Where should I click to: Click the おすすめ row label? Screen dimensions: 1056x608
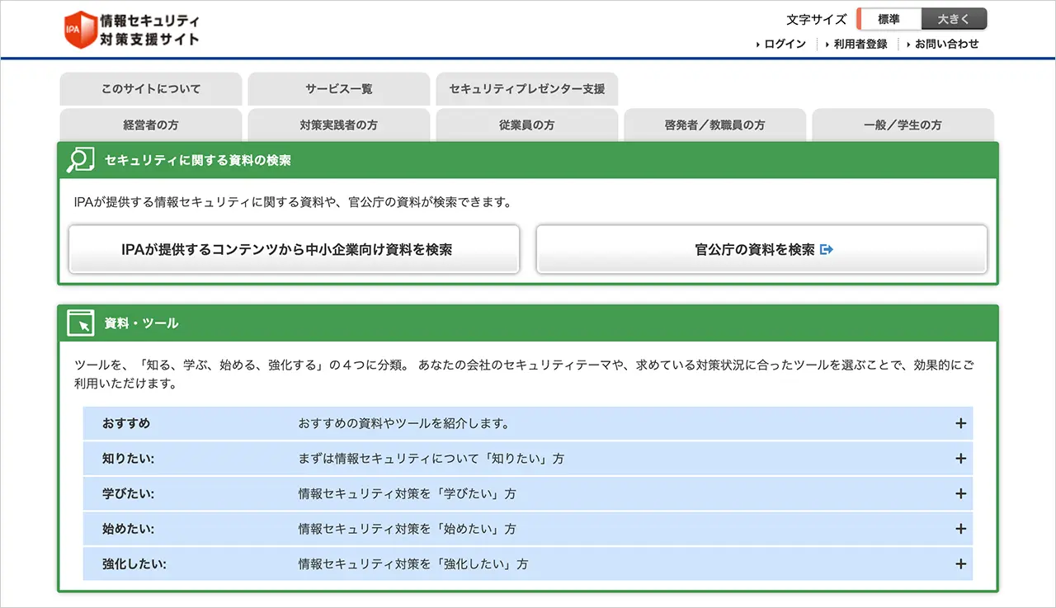pos(126,423)
